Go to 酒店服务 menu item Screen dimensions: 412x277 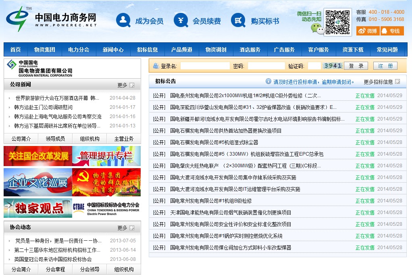pyautogui.click(x=250, y=50)
